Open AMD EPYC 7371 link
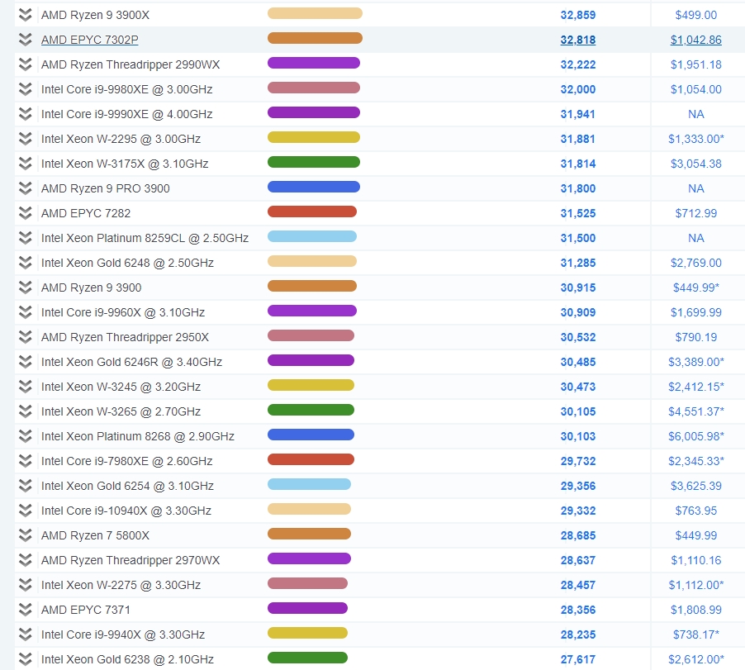 click(x=86, y=610)
